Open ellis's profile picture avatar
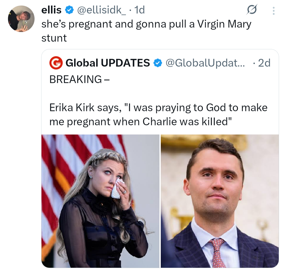This screenshot has width=287, height=271. [21, 19]
